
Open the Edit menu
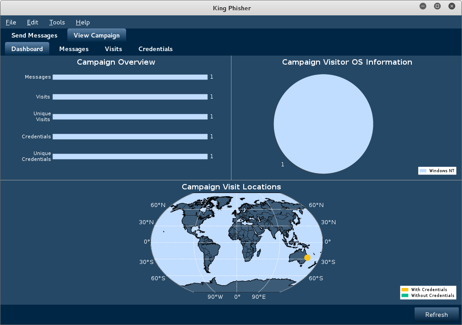(x=33, y=23)
